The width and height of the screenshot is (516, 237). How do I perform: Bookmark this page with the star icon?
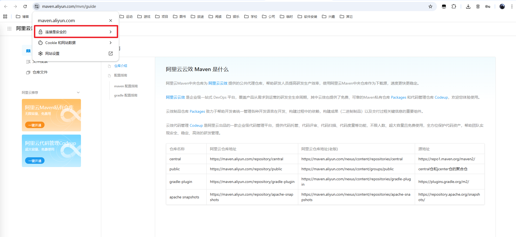point(430,6)
